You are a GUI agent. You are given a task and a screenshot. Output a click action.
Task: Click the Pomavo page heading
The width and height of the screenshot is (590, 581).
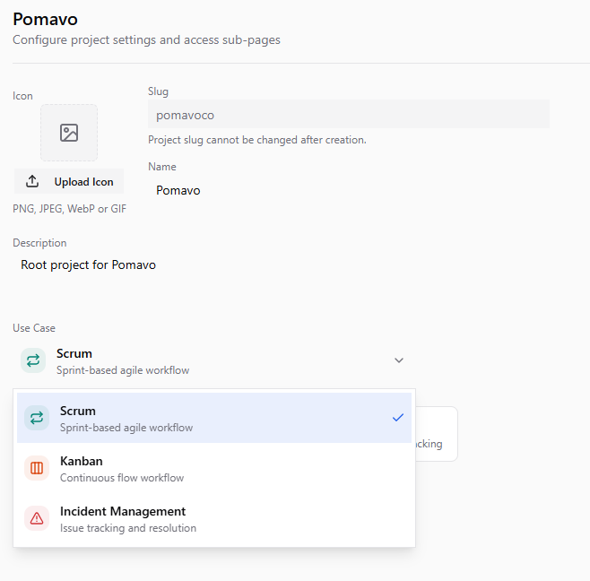click(45, 19)
